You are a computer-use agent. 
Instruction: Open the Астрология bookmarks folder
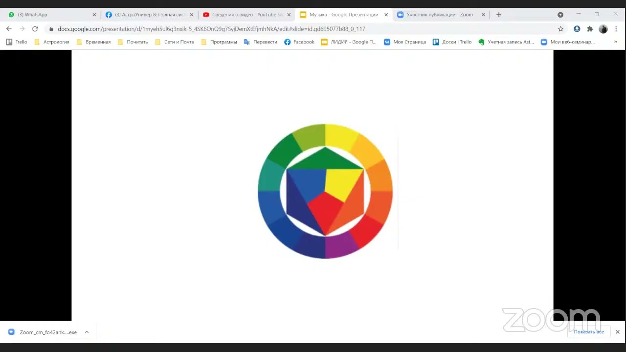[52, 42]
